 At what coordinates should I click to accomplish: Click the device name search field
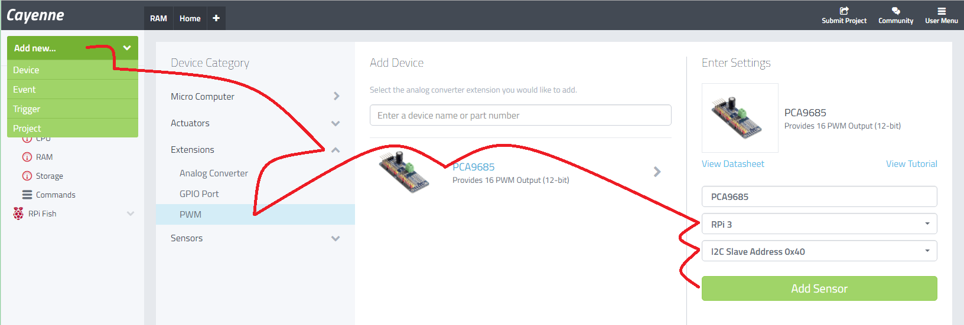pos(520,115)
